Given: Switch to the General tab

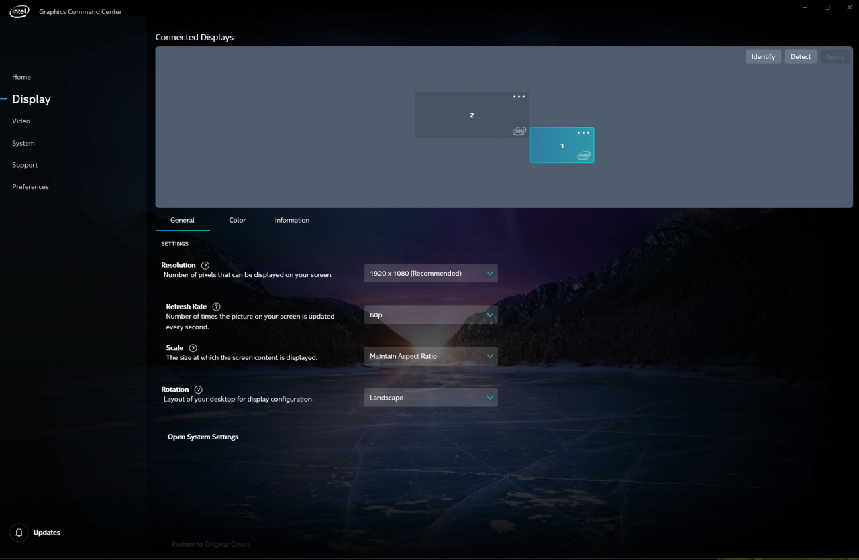Looking at the screenshot, I should [x=183, y=220].
